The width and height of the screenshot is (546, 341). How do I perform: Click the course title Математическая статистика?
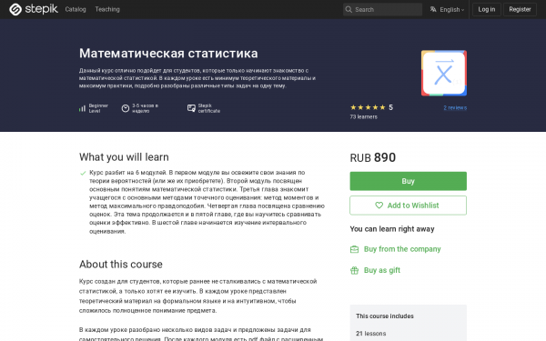(168, 54)
